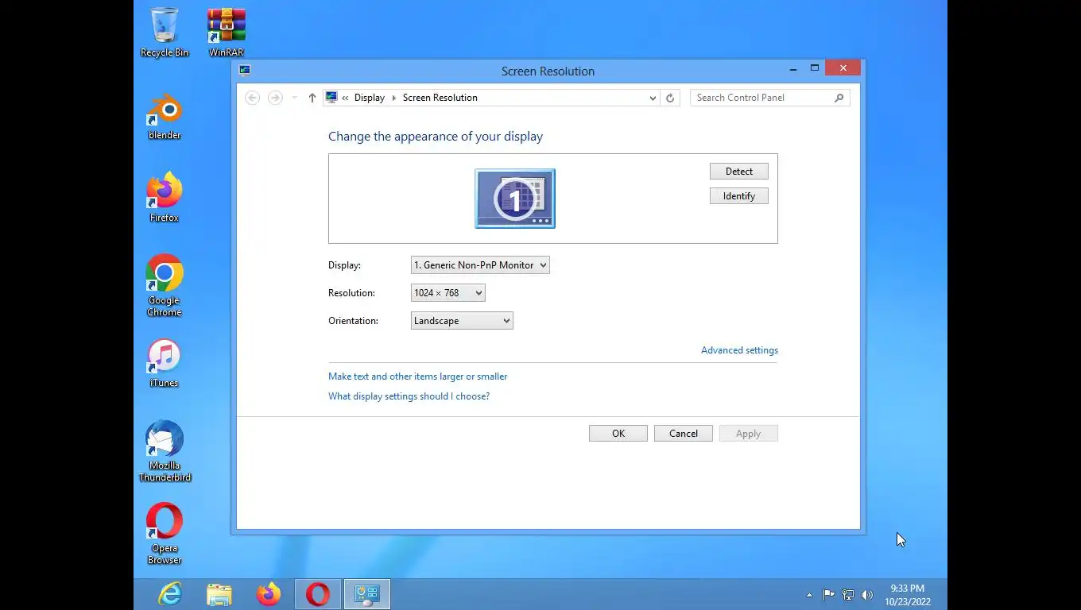The width and height of the screenshot is (1081, 610).
Task: Open the clock showing 9:33 PM
Action: (907, 595)
